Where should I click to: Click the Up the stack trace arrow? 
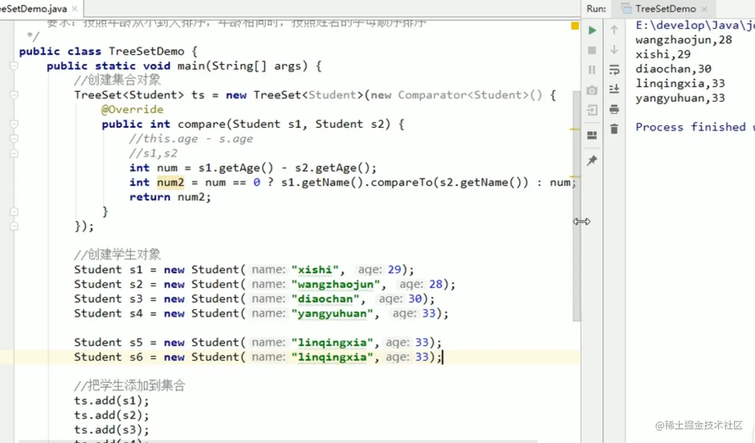(614, 30)
